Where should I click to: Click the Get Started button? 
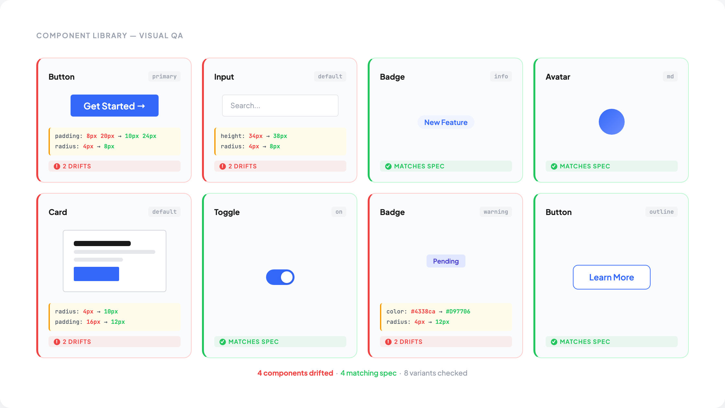[115, 106]
